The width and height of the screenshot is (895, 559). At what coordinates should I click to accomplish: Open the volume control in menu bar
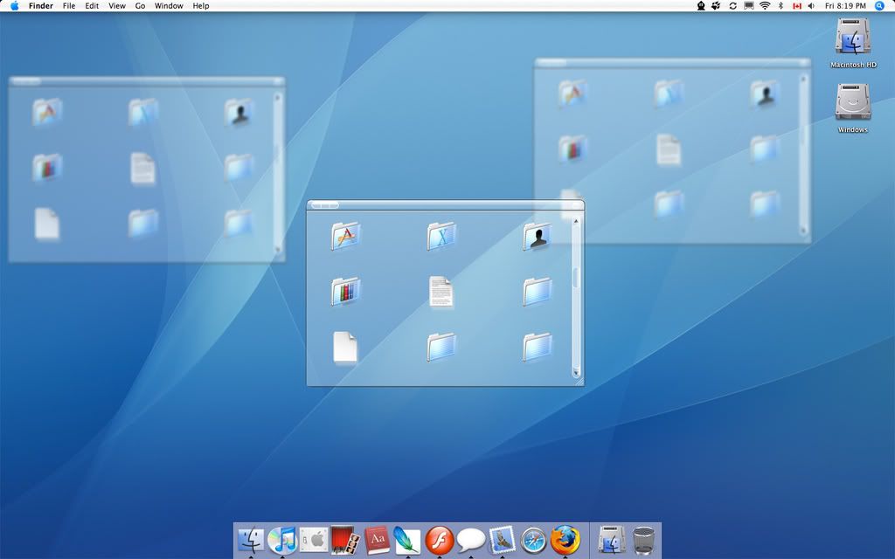pos(811,6)
